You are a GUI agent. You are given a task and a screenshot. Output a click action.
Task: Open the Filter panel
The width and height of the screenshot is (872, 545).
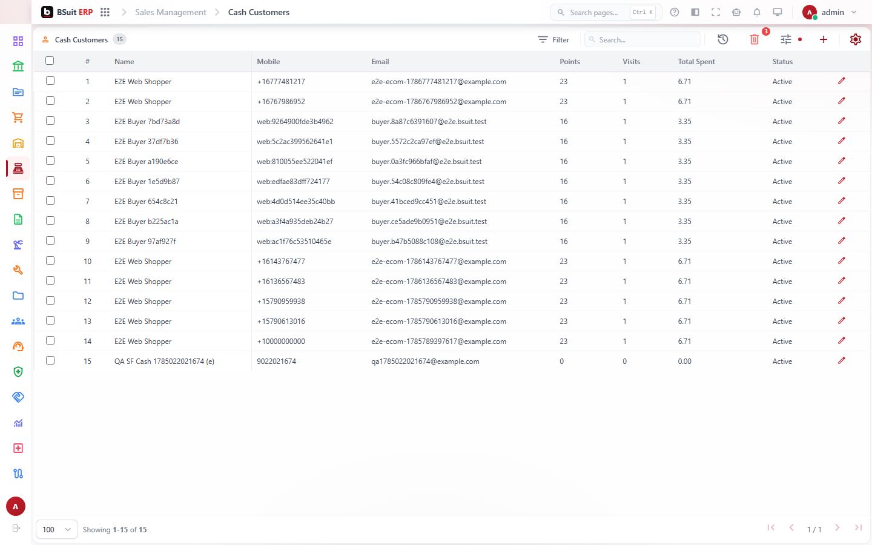click(553, 39)
